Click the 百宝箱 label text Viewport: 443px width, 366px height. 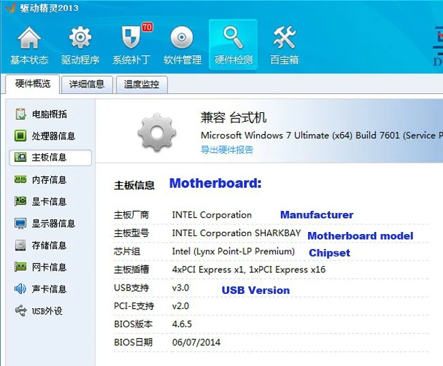click(x=284, y=60)
